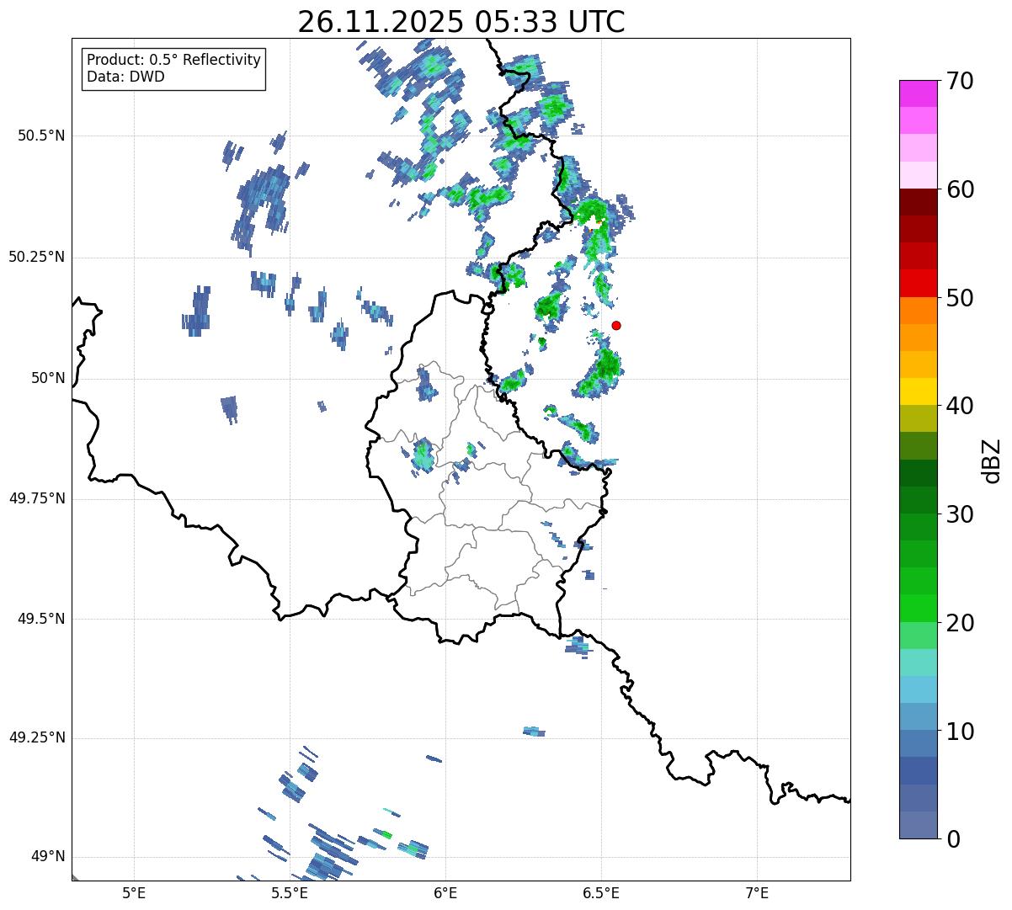Click the bright red colorbar segment below 52
1012x910 pixels.
918,283
